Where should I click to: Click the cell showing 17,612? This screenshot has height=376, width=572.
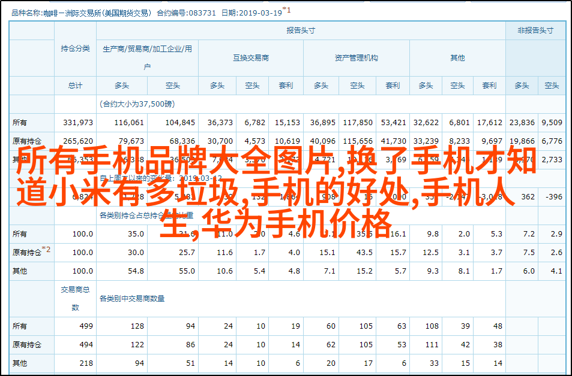[x=490, y=123]
